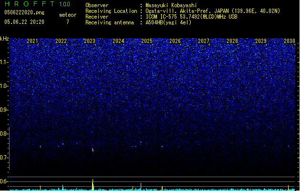Click the date stamp 05.06.22 20:20
This screenshot has width=300, height=191.
pyautogui.click(x=24, y=22)
